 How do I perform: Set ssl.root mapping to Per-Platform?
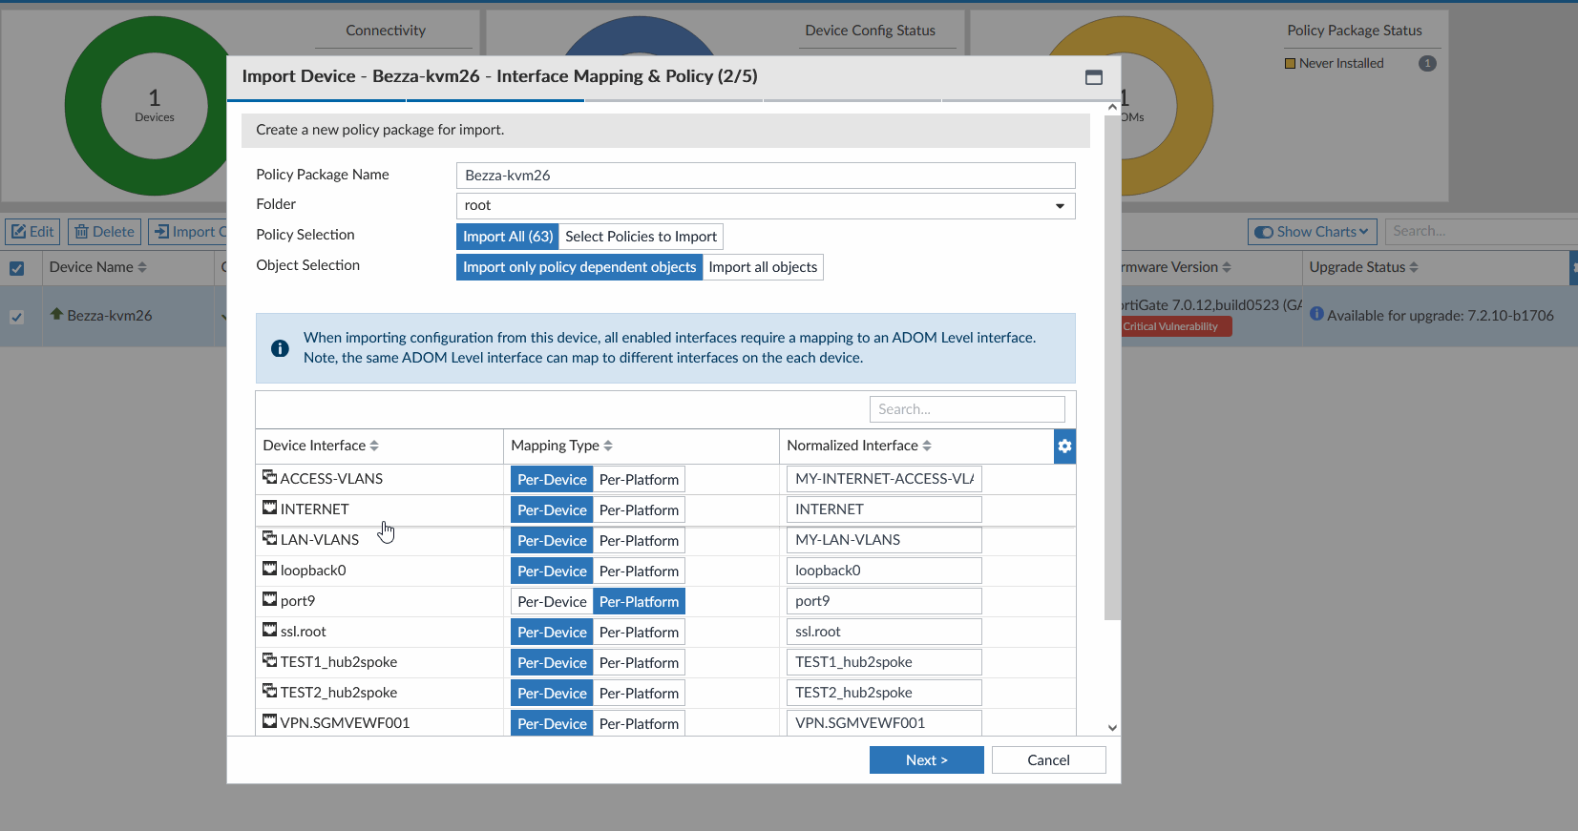point(639,632)
